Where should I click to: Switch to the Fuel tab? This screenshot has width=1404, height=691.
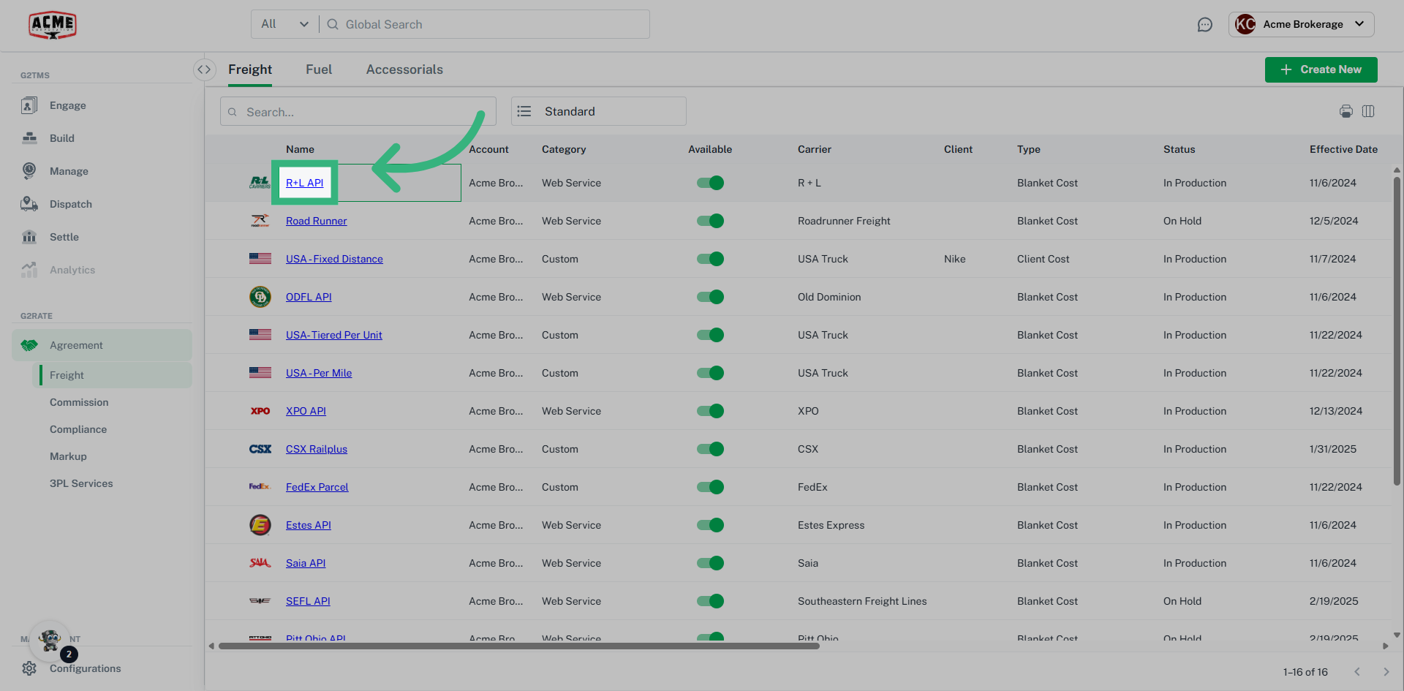click(x=318, y=69)
